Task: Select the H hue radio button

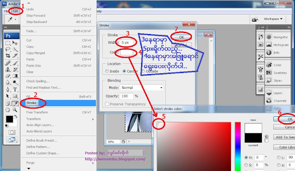Action: [x=246, y=158]
